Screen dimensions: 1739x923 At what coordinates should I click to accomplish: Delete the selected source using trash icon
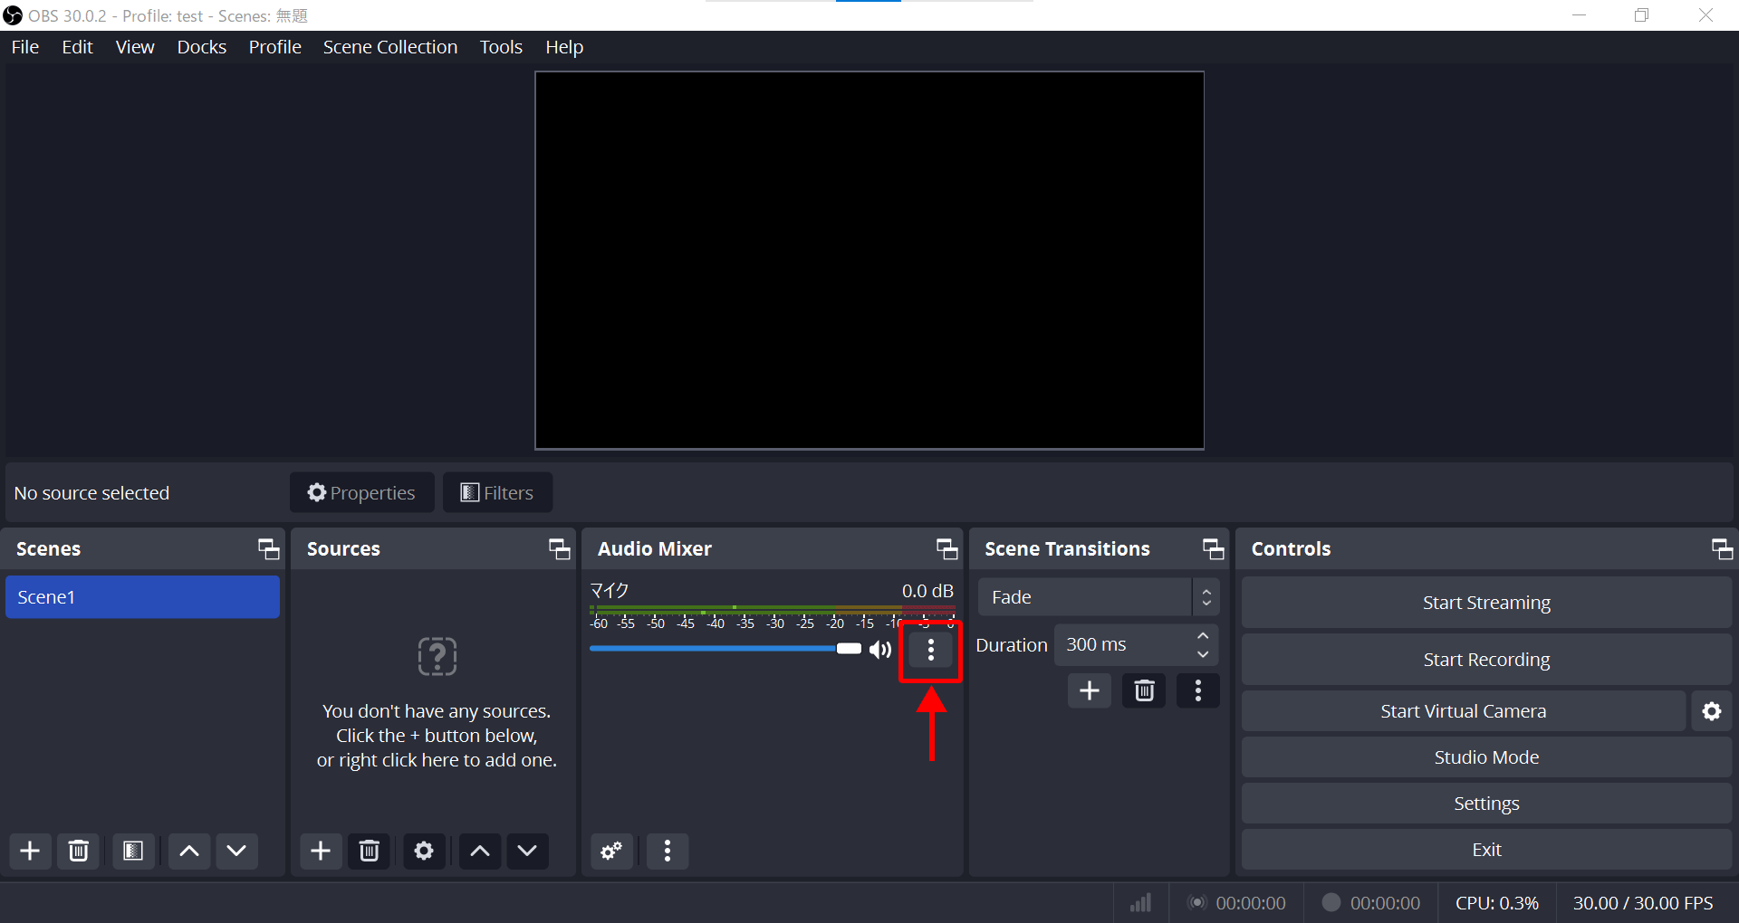(369, 851)
